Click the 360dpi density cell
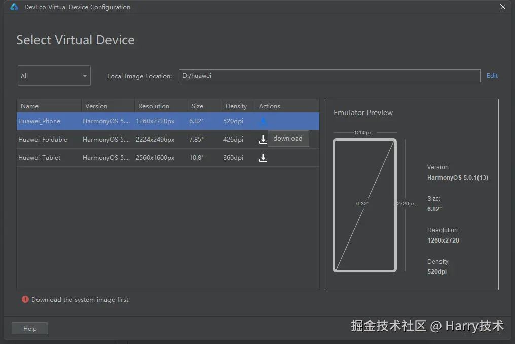The width and height of the screenshot is (515, 344). click(233, 157)
